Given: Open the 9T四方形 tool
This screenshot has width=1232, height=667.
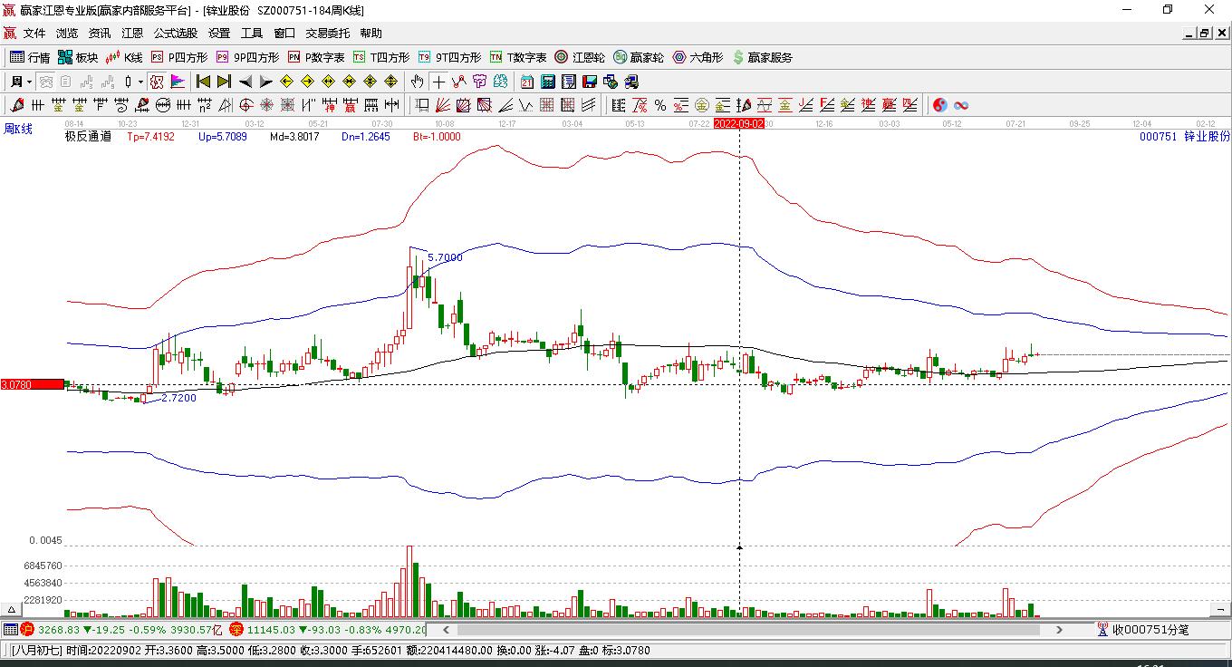Looking at the screenshot, I should click(x=449, y=57).
